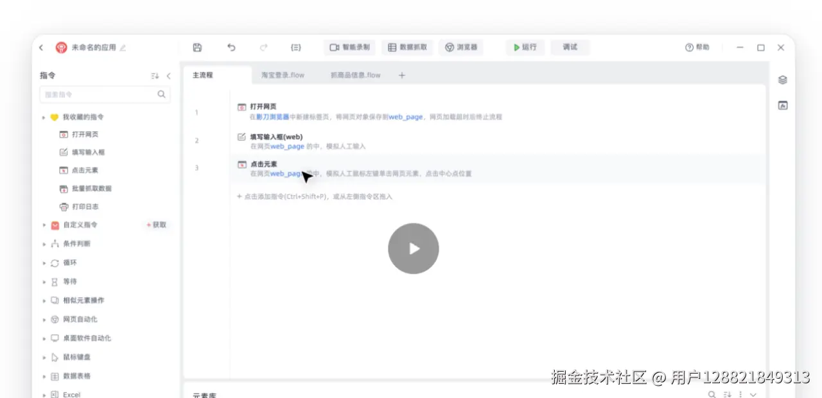Go back using the top-left arrow
This screenshot has width=822, height=398.
coord(41,48)
